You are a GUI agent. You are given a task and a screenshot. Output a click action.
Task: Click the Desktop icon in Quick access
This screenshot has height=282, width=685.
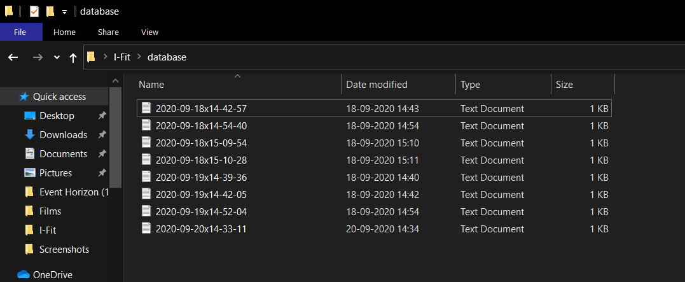(x=29, y=116)
